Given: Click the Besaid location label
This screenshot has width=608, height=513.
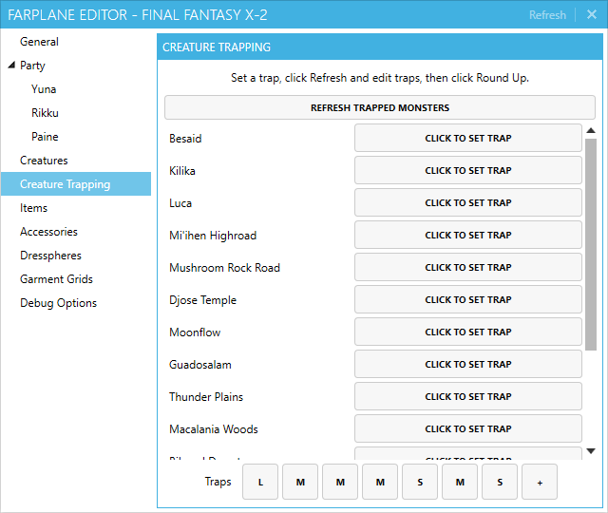Looking at the screenshot, I should pos(185,139).
